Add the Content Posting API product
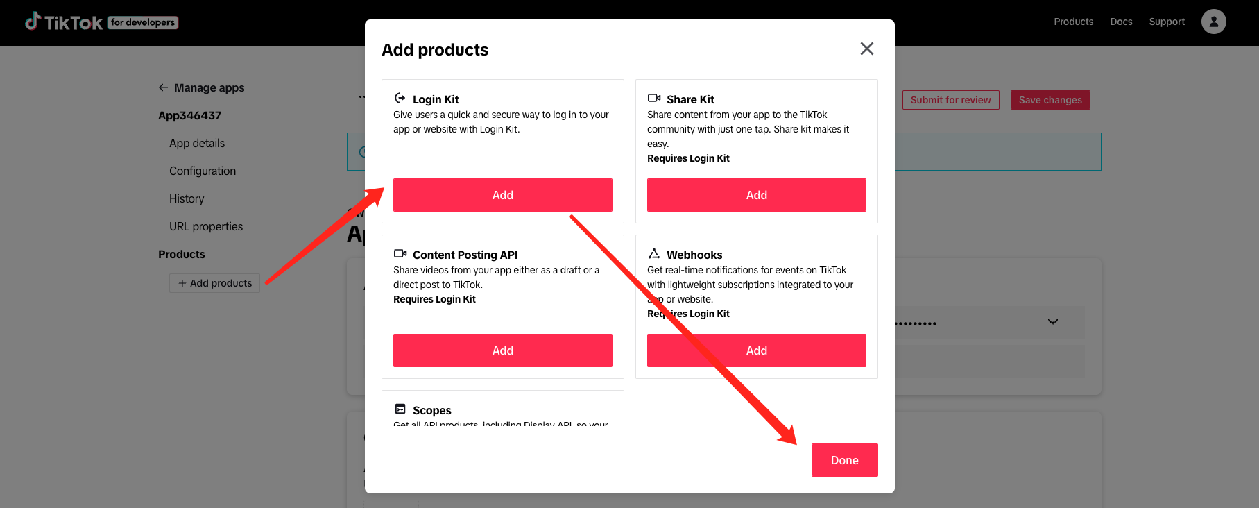1259x508 pixels. pyautogui.click(x=502, y=350)
